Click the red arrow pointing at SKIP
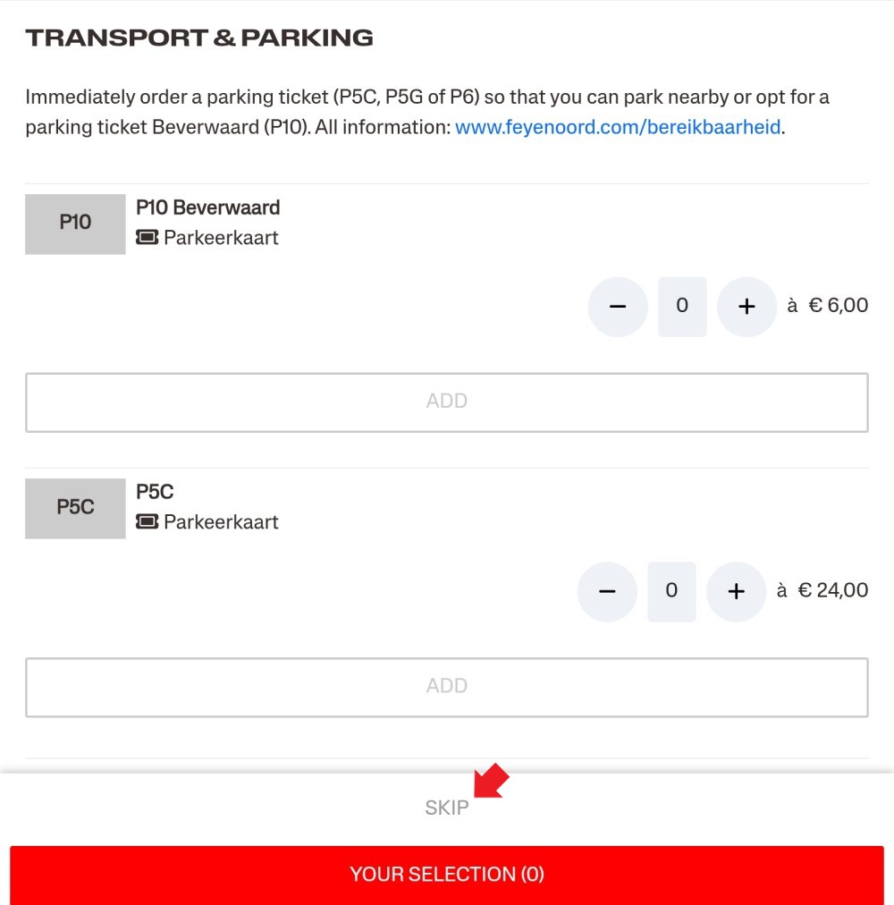The height and width of the screenshot is (905, 894). (x=491, y=781)
